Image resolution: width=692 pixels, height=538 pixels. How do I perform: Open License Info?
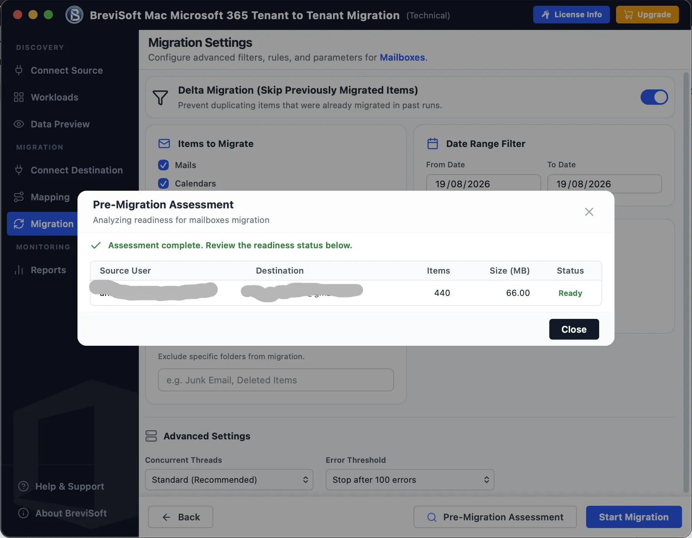571,15
